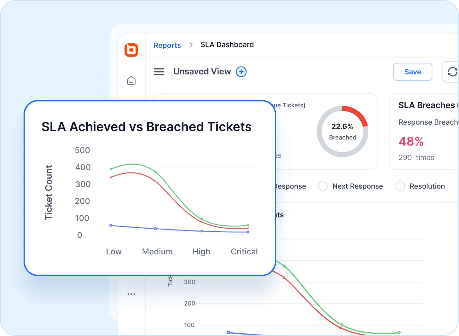Click the 48% Response Breach value

pos(411,141)
